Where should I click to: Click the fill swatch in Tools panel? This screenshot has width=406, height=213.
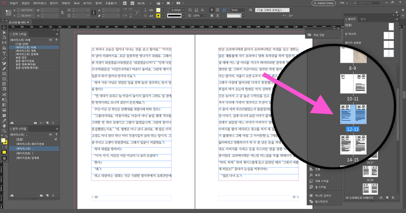pyautogui.click(x=3, y=140)
